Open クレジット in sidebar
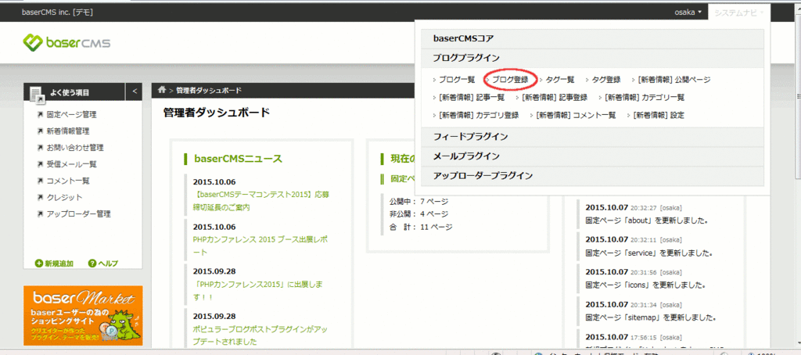 pyautogui.click(x=64, y=197)
